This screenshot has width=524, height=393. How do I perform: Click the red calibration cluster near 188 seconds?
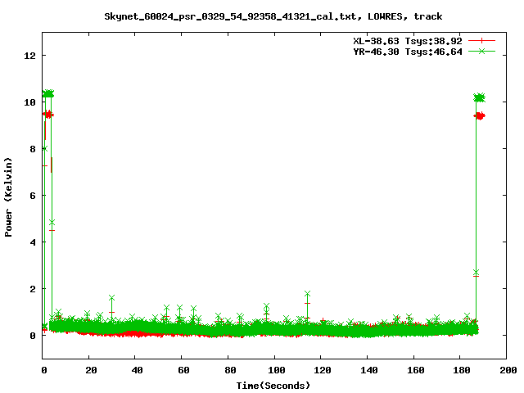click(480, 116)
